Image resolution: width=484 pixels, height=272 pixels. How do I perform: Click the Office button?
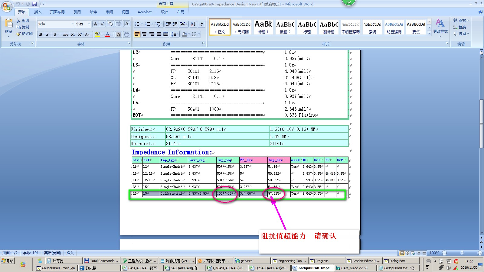pyautogui.click(x=7, y=7)
